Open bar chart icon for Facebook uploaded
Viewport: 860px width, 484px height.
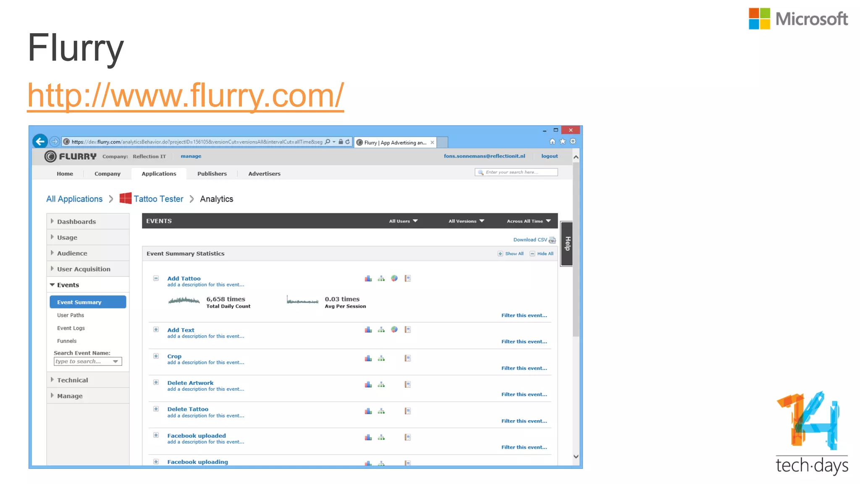pyautogui.click(x=368, y=437)
